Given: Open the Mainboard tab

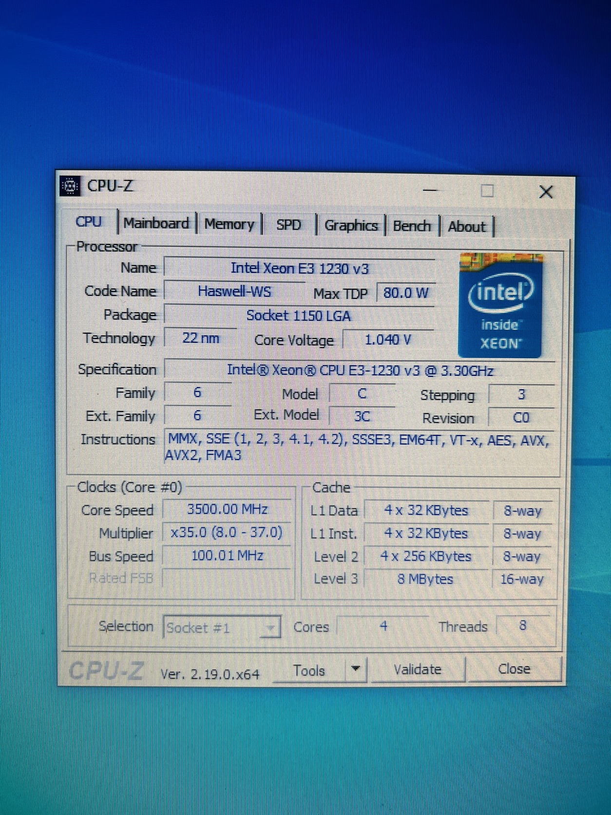Looking at the screenshot, I should pos(156,223).
